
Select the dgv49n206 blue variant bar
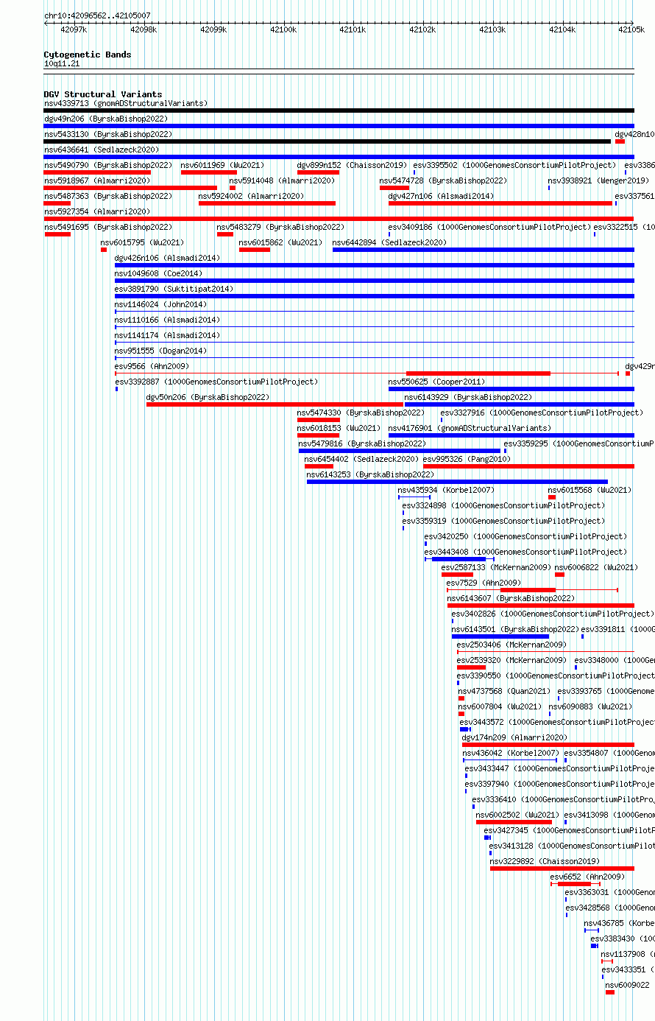[339, 126]
